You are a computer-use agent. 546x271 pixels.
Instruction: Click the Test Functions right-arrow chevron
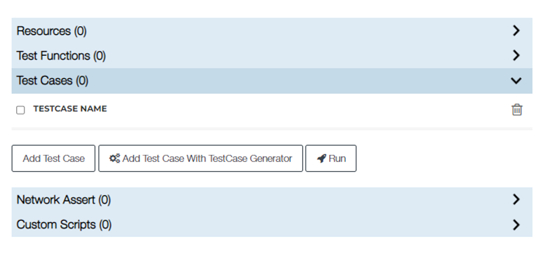coord(516,55)
